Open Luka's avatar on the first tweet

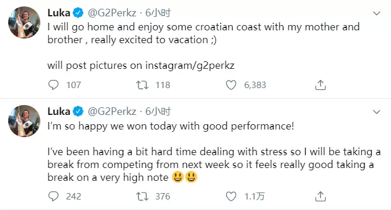point(24,22)
